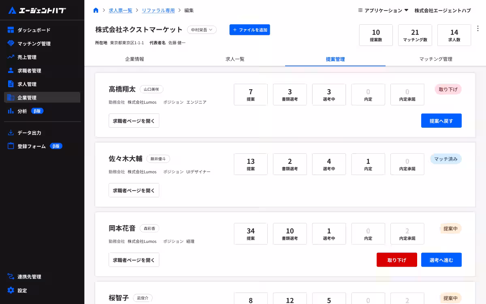This screenshot has width=486, height=304.
Task: Open the 設定 gear in the sidebar
Action: point(11,290)
